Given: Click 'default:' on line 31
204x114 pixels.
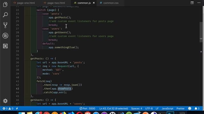Looking at the screenshot, I should [x=48, y=44].
